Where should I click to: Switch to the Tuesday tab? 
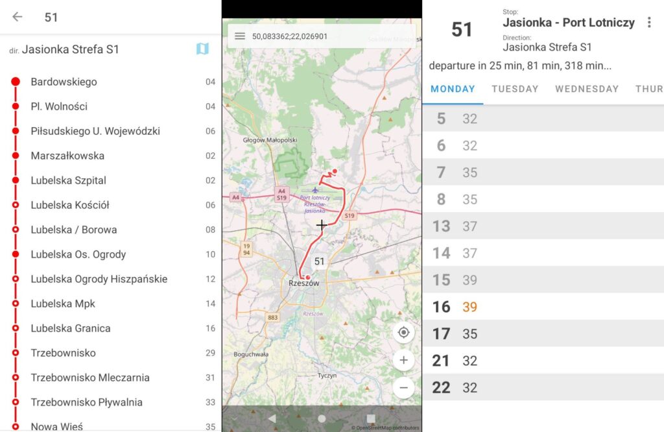[515, 89]
